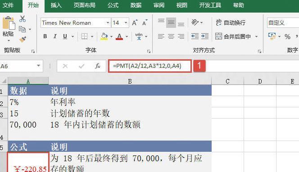Apply the red font color A
299x172 pixels.
[x=119, y=36]
